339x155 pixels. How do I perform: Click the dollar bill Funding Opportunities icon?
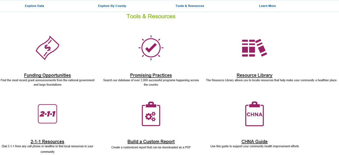tap(47, 48)
